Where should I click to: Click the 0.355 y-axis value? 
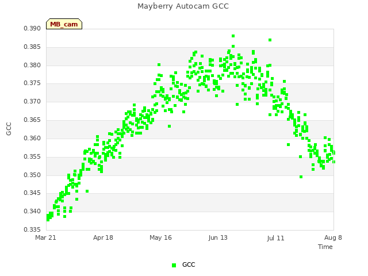coord(32,156)
